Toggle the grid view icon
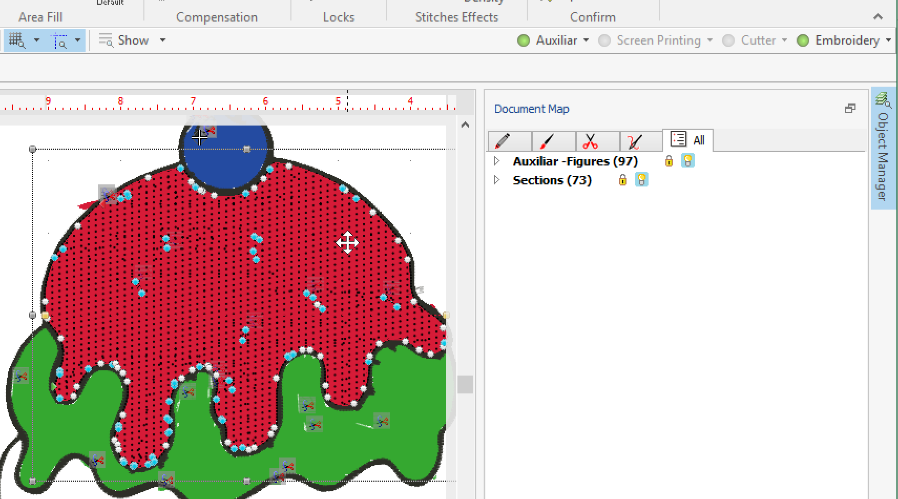Screen dimensions: 898x499 (17, 40)
